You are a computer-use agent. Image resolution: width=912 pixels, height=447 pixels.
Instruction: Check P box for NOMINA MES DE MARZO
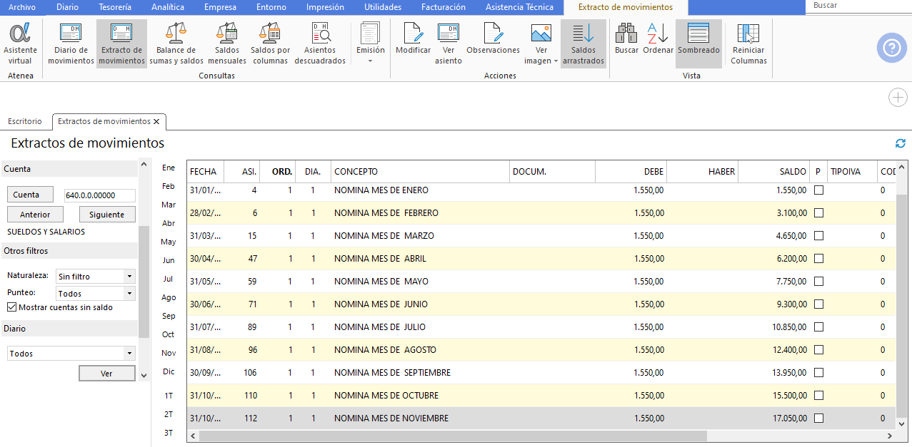pyautogui.click(x=818, y=236)
